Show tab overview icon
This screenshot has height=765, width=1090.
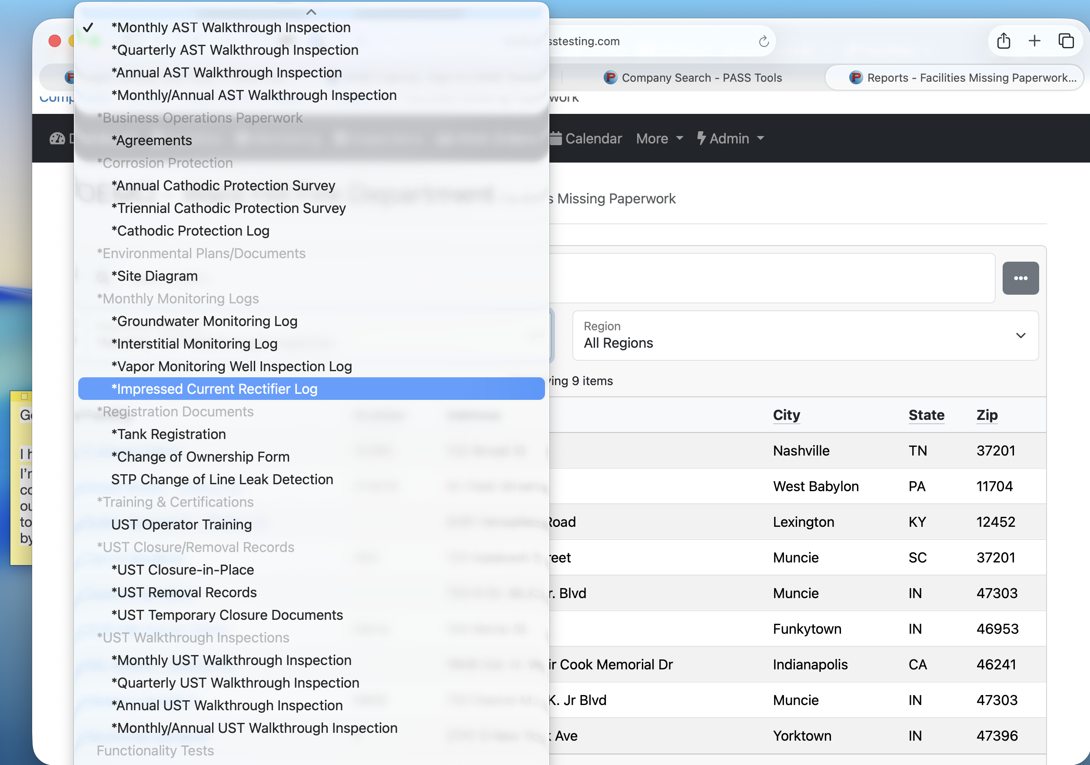(x=1066, y=41)
